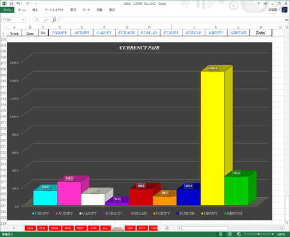
Task: Click the horizontal scrollbar right arrow
Action: click(282, 228)
